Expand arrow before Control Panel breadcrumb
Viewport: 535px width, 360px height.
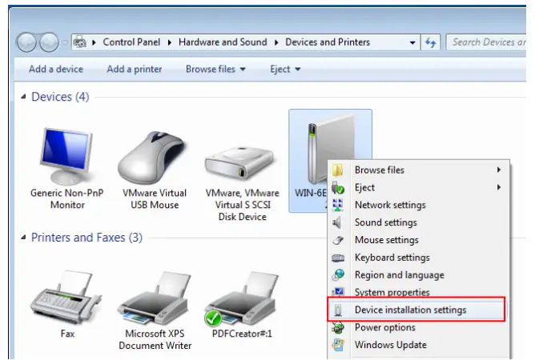click(x=94, y=42)
